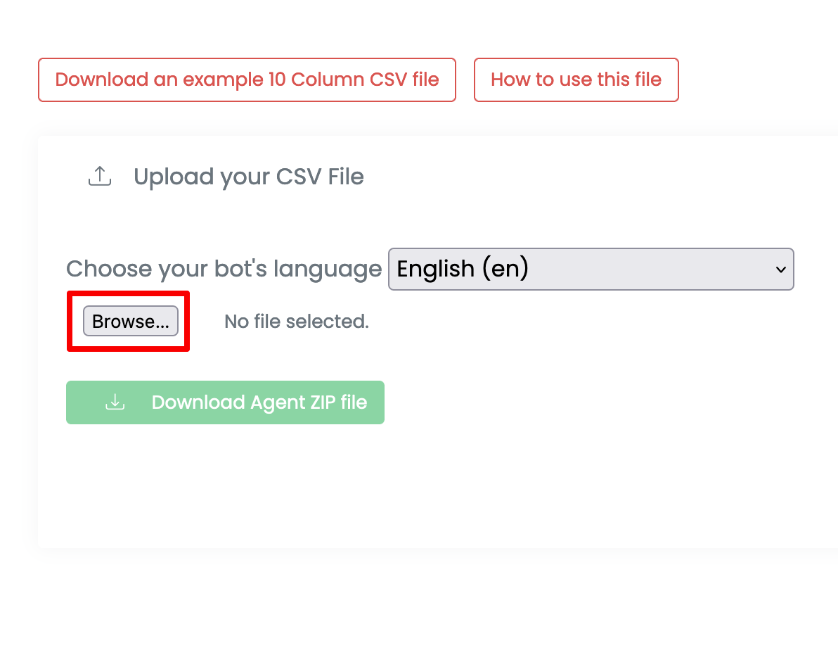Click the 'No file selected' label
Viewport: 838px width, 660px height.
coord(296,321)
